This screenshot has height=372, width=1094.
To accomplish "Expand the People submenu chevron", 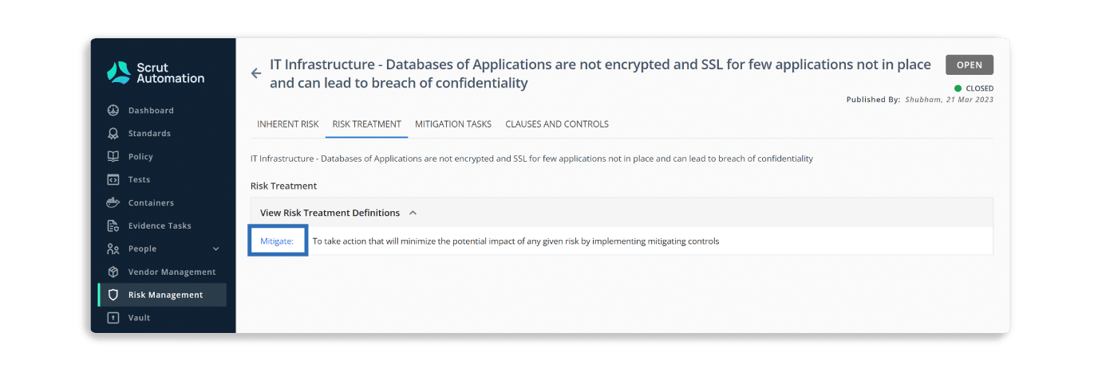I will (215, 249).
